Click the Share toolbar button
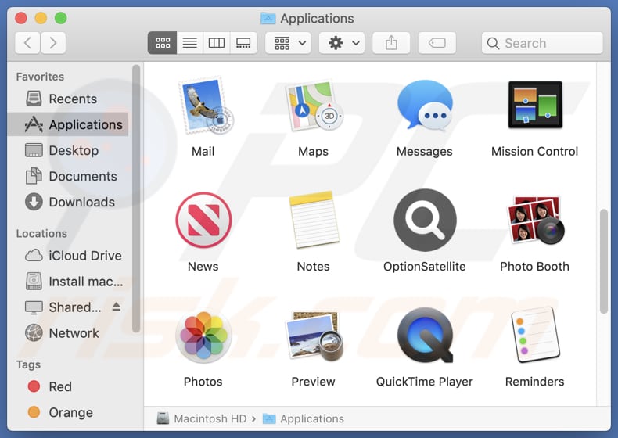Viewport: 618px width, 438px height. (x=391, y=42)
